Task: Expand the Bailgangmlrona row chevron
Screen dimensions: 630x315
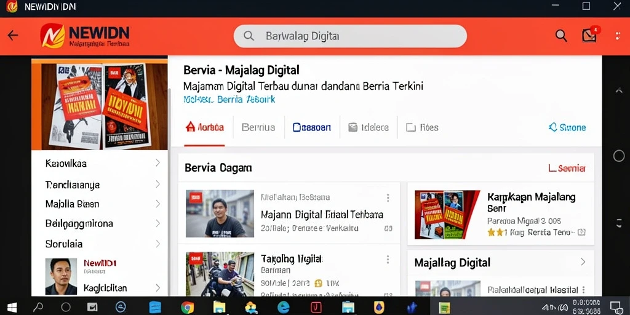Action: pos(157,223)
